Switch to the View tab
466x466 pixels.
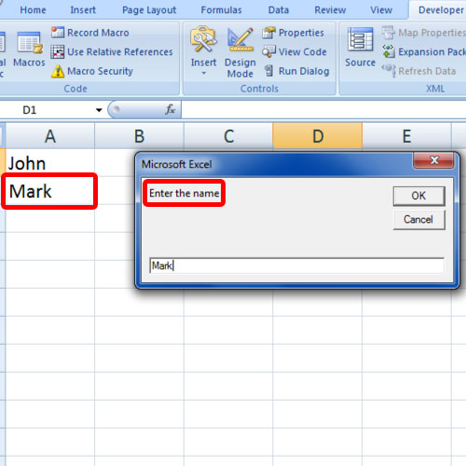(x=381, y=10)
